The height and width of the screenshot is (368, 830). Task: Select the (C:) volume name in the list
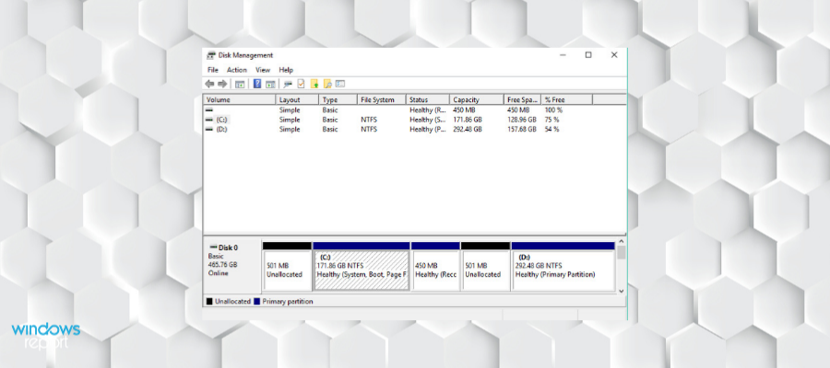point(221,120)
